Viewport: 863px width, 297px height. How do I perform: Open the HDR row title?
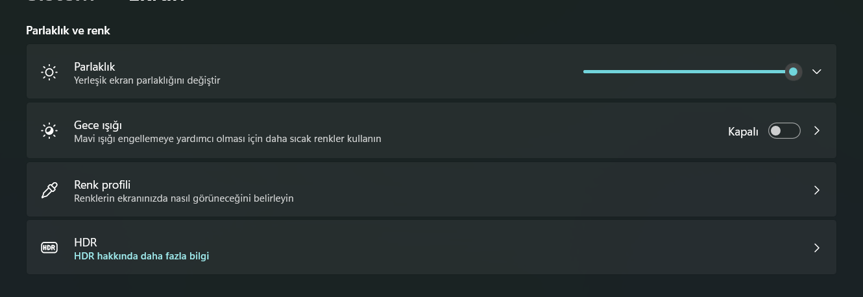86,243
